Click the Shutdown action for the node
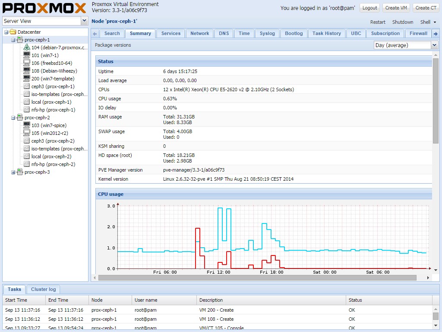 [402, 22]
